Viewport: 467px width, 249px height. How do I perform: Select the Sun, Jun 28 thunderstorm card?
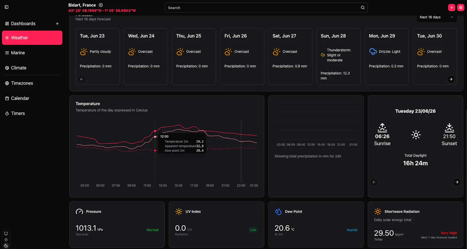(x=338, y=57)
